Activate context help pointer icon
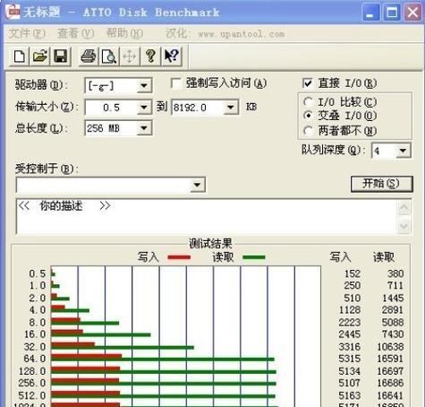The image size is (425, 407). click(x=171, y=56)
